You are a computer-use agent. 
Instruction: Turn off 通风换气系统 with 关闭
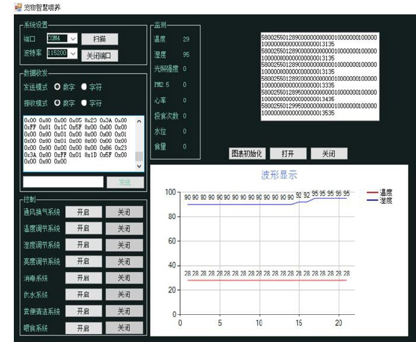point(124,212)
